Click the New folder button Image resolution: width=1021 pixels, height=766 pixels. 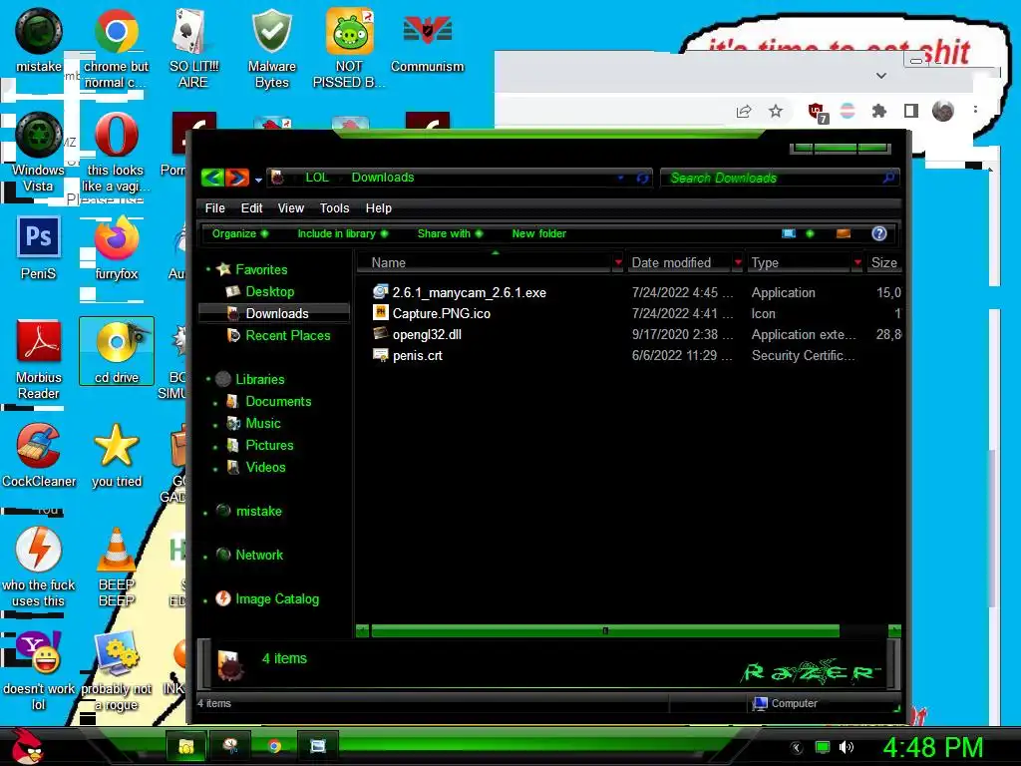pos(539,233)
